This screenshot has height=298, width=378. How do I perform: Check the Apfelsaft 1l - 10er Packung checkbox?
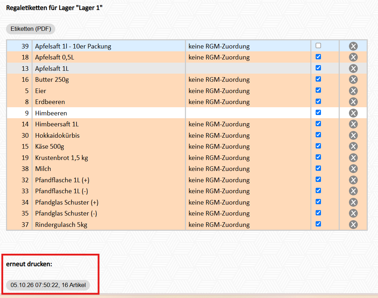tap(318, 46)
